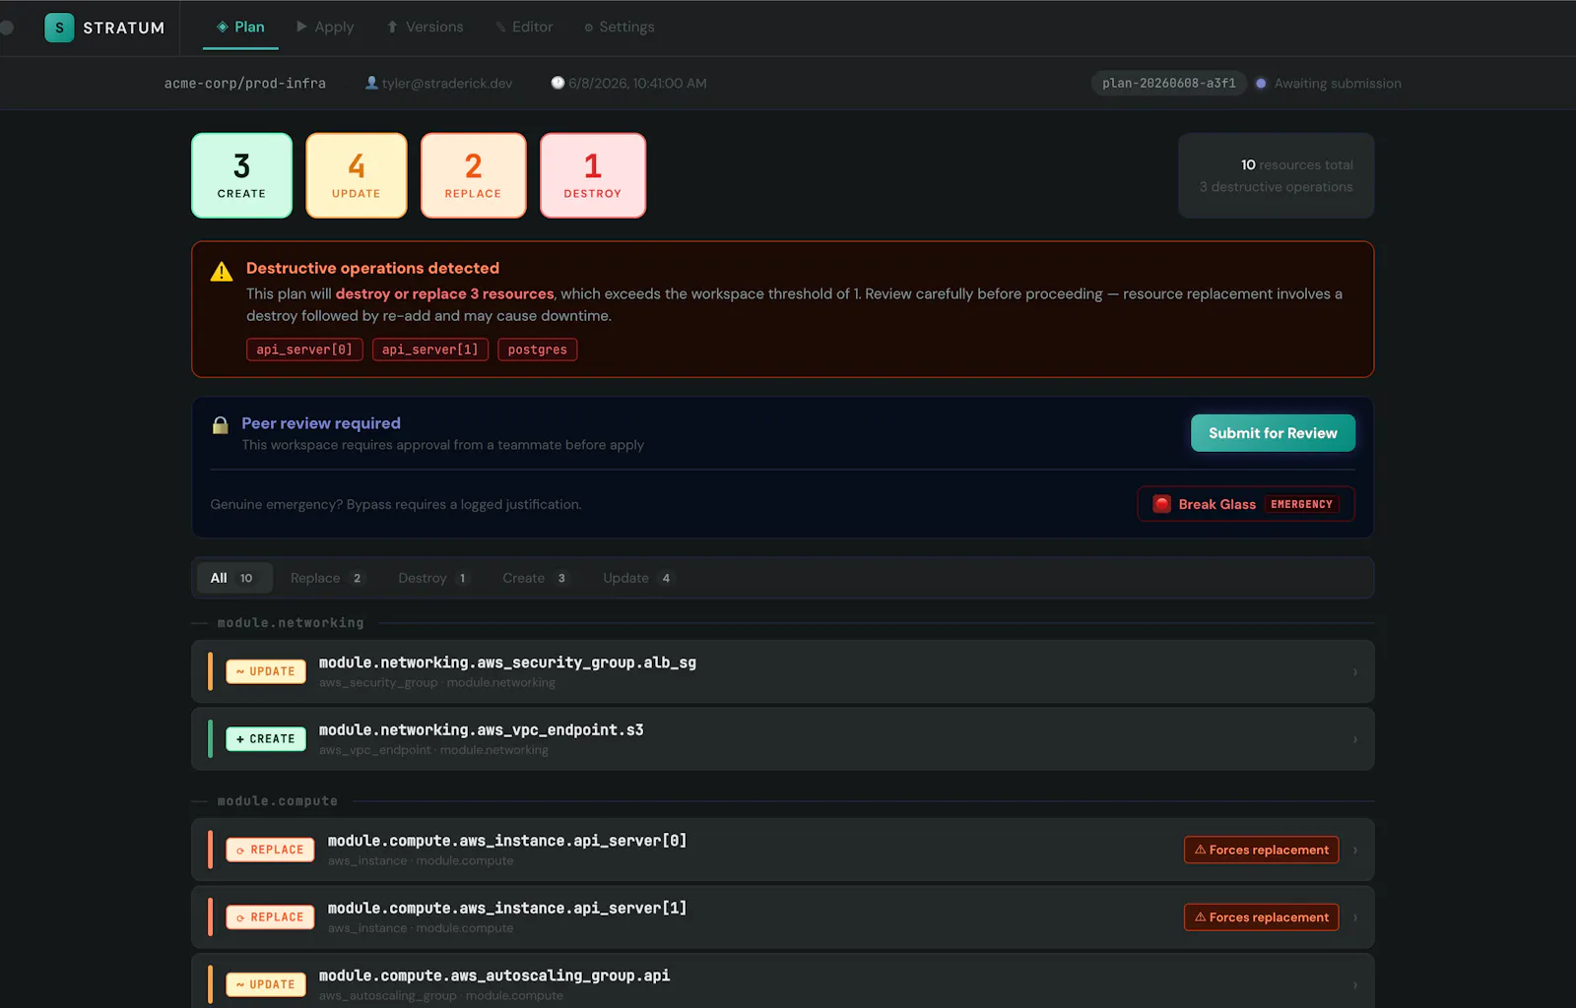
Task: Click Forces replacement tag on api_server[1]
Action: (1261, 917)
